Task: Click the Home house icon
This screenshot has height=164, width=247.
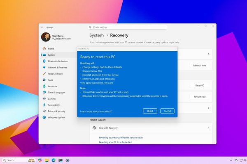Action: [x=44, y=49]
